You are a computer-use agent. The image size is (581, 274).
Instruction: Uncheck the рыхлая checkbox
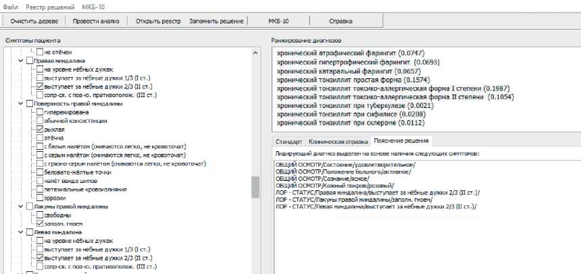(40, 130)
